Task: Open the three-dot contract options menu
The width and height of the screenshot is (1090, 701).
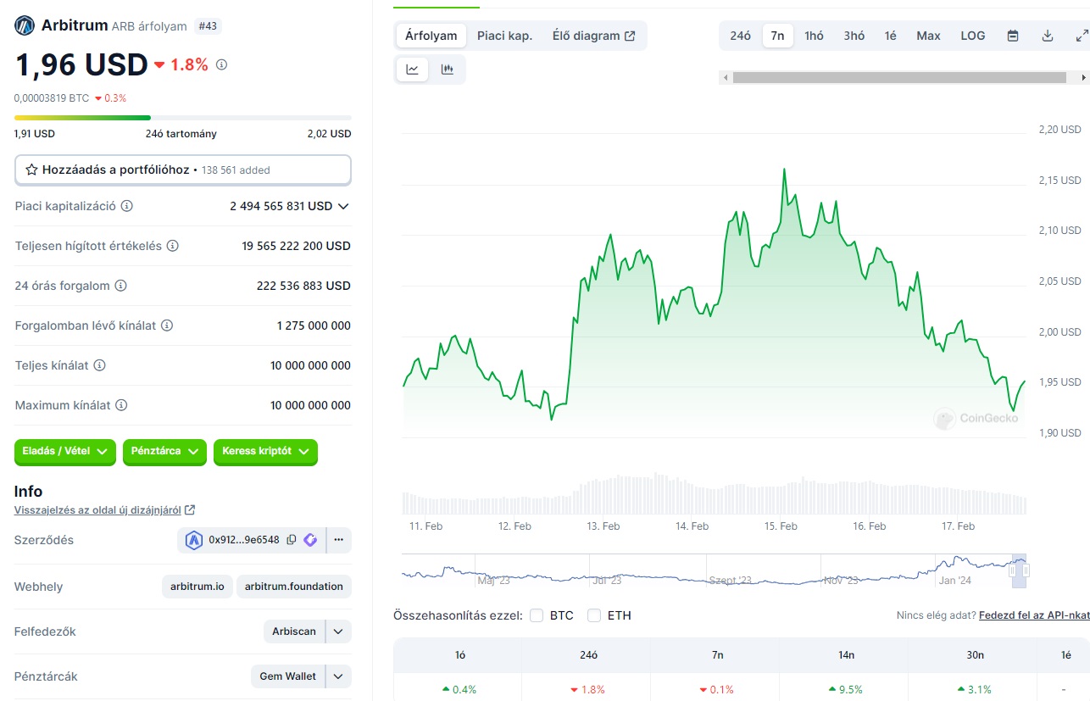Action: click(x=338, y=540)
